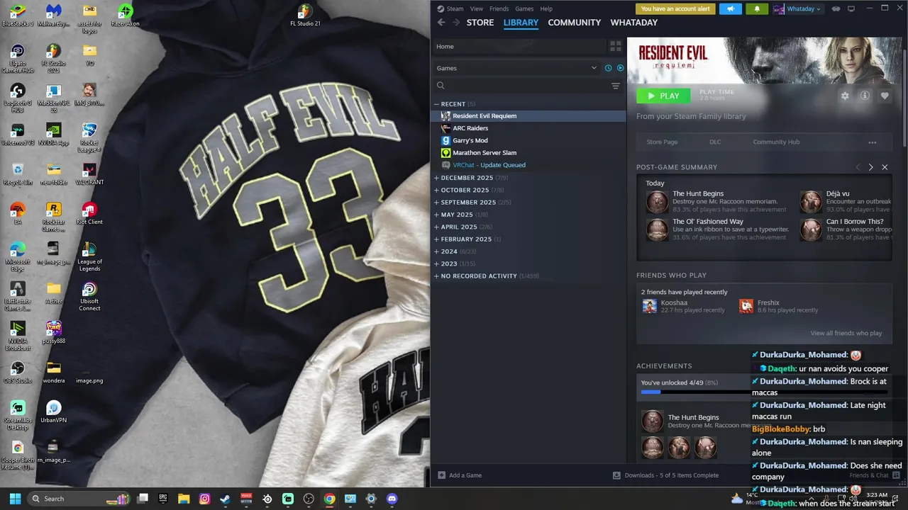Expand the SEPTEMBER 2025 category

(436, 202)
